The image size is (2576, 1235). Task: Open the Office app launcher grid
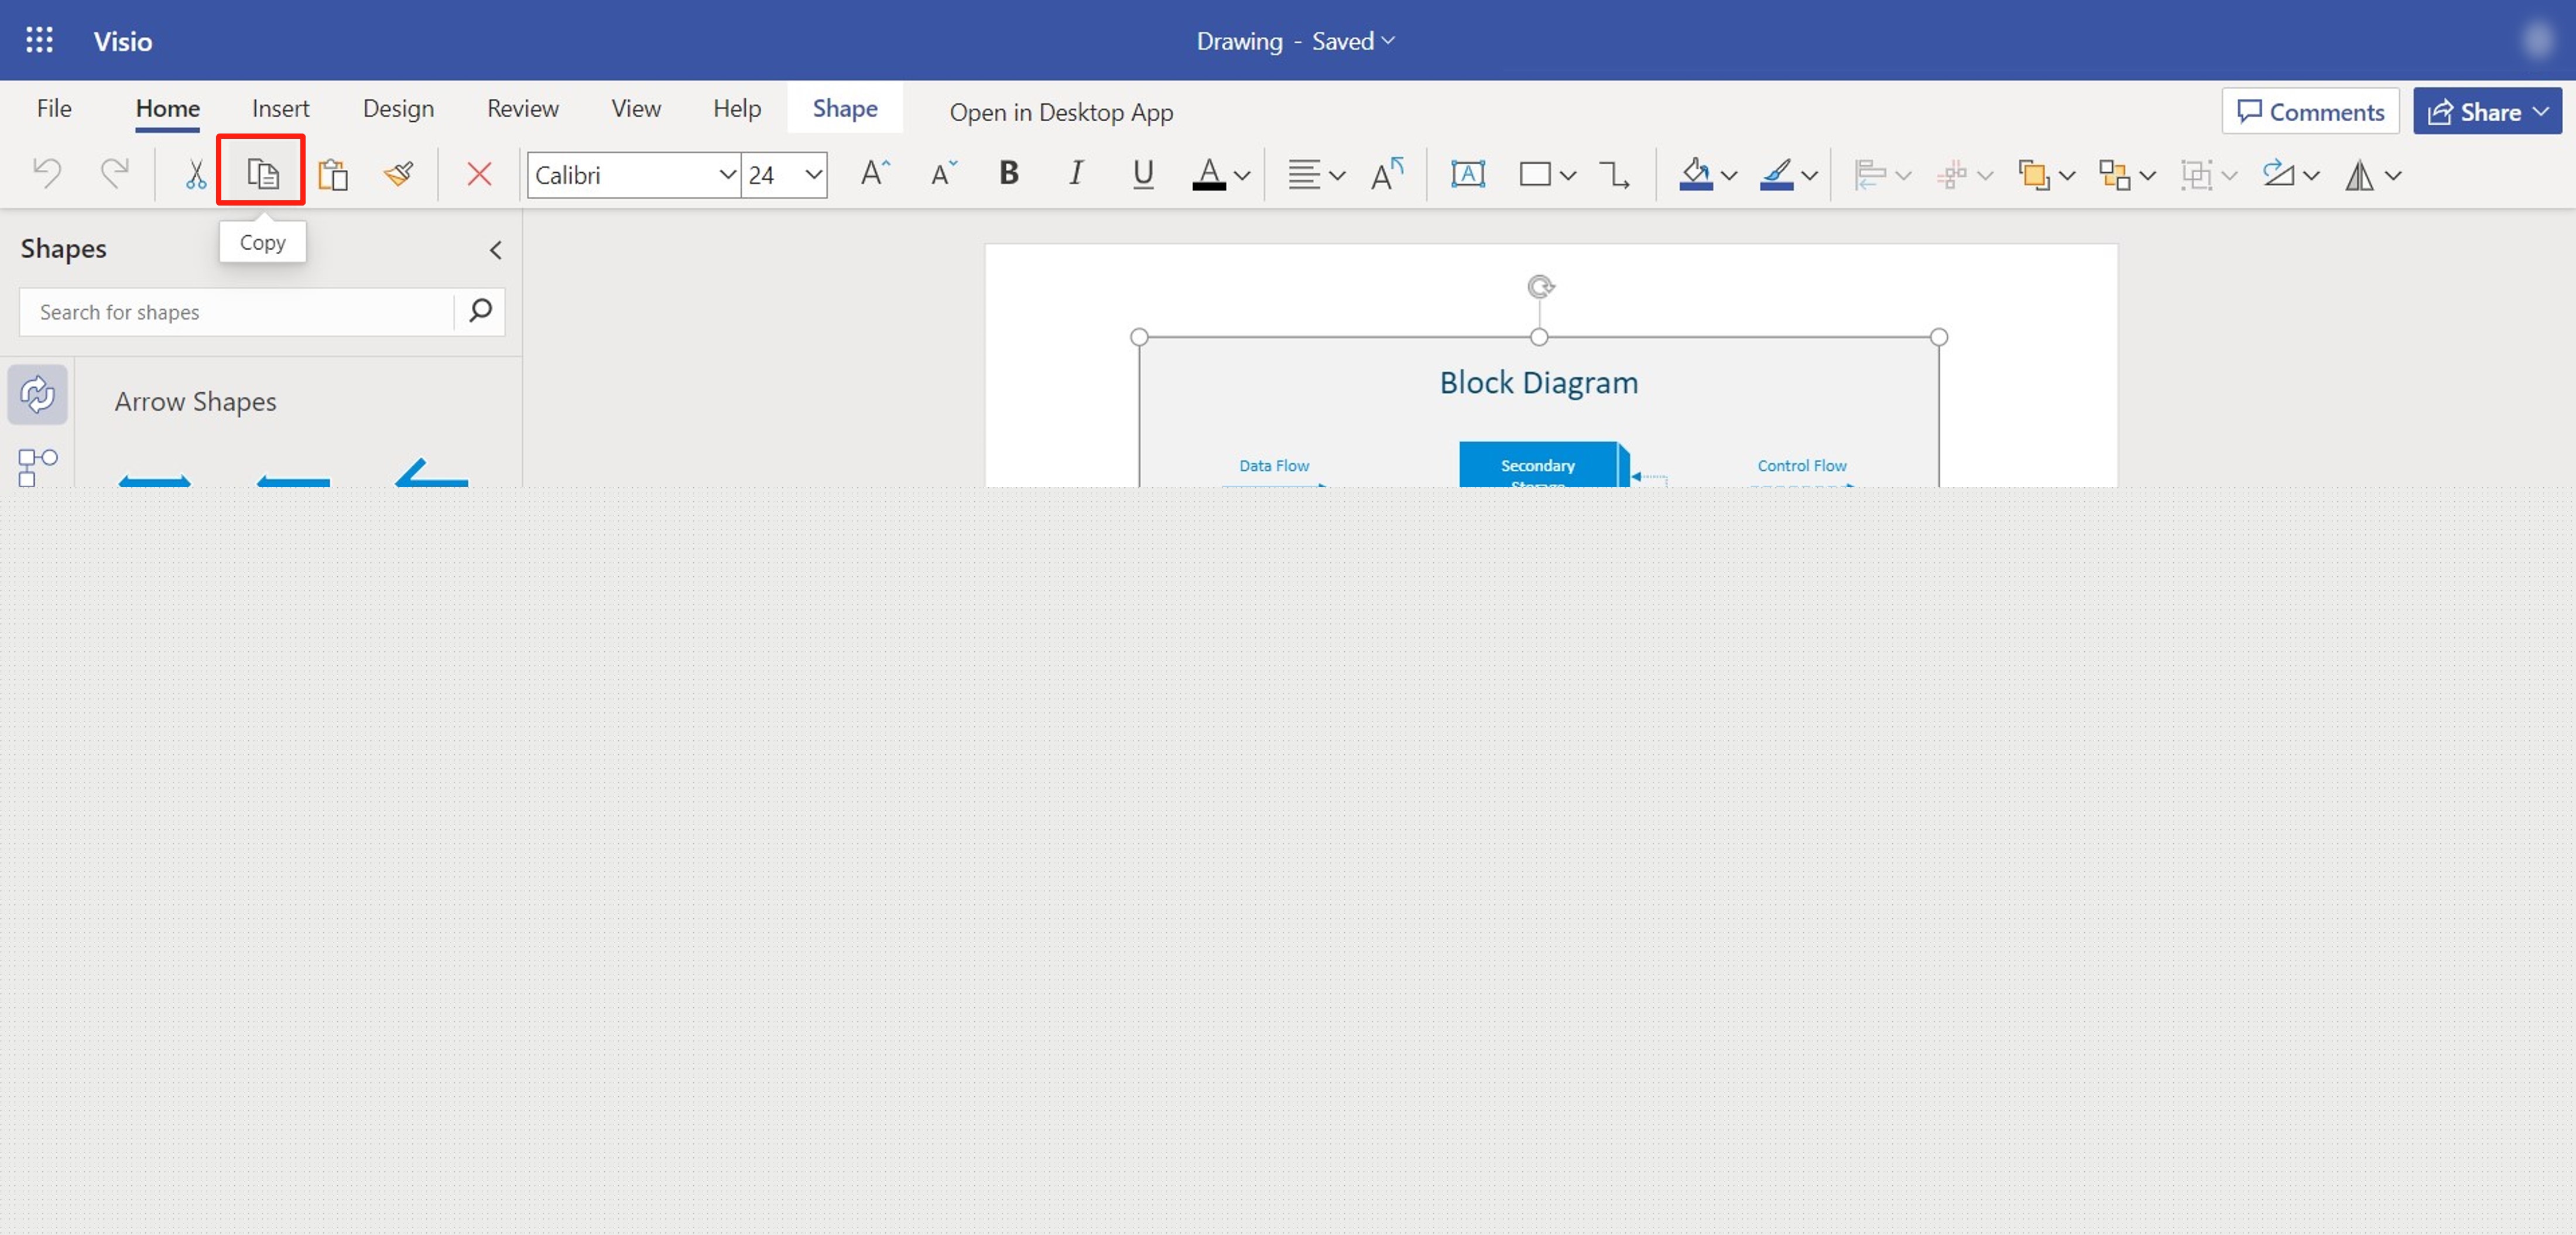[x=39, y=40]
